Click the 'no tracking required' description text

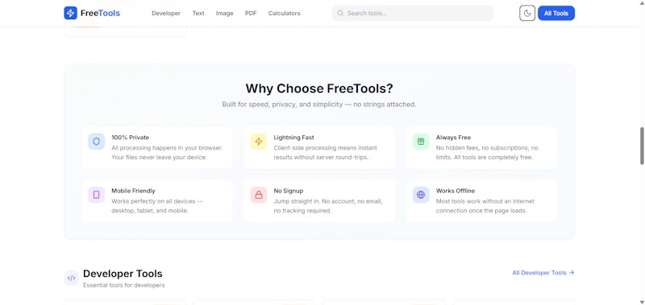302,211
